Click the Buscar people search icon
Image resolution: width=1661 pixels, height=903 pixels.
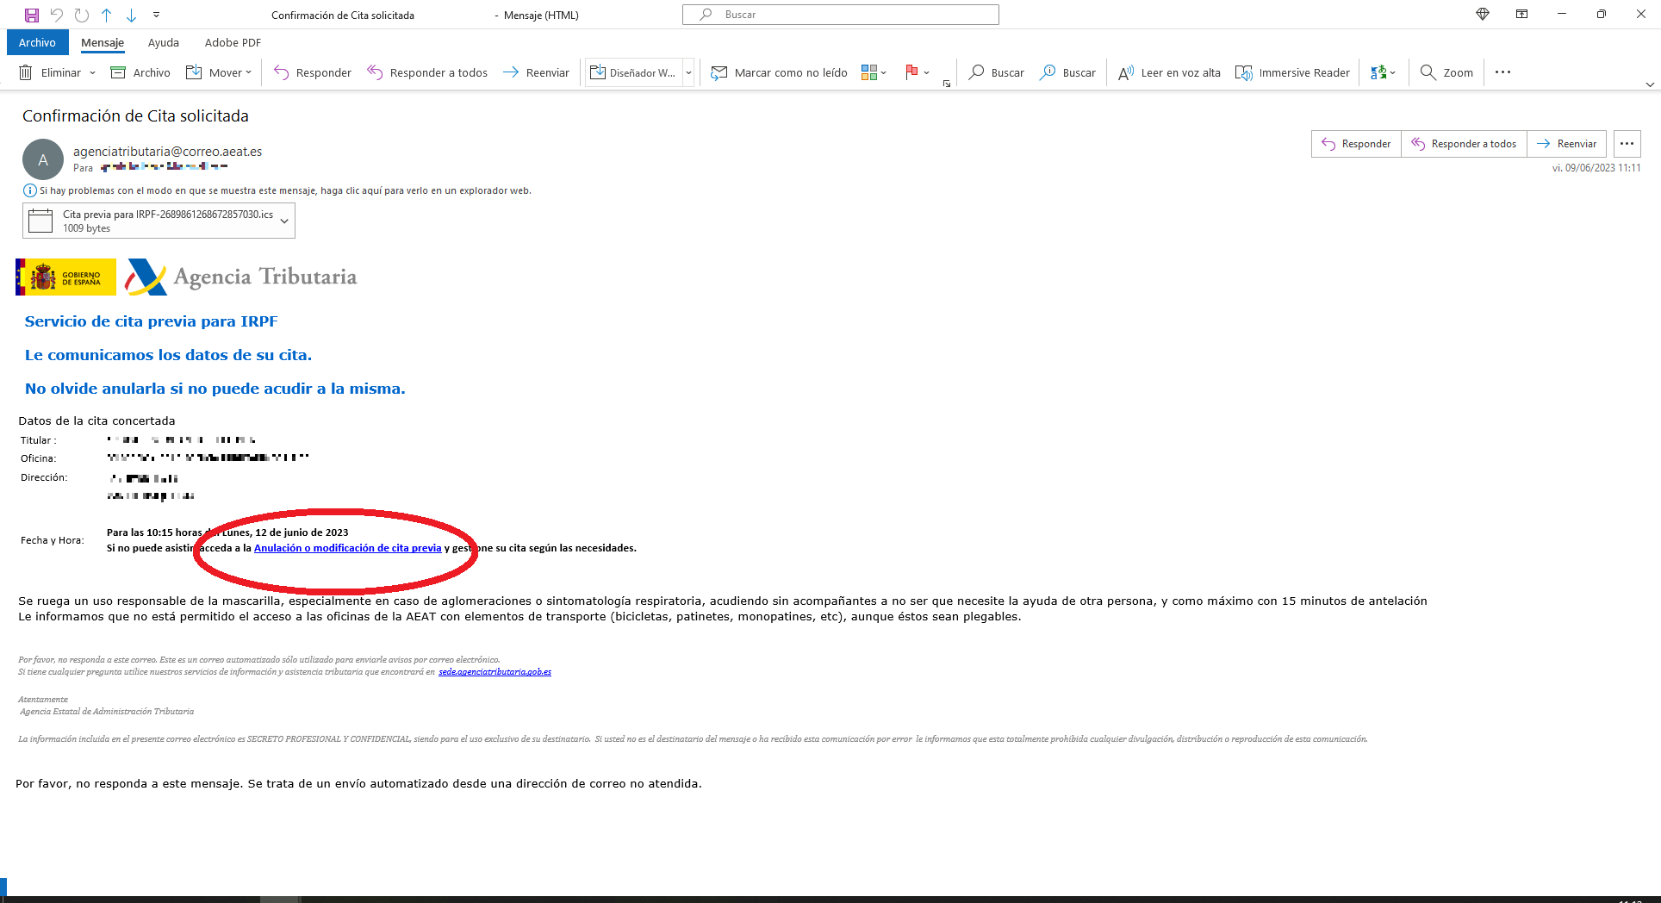(1047, 72)
